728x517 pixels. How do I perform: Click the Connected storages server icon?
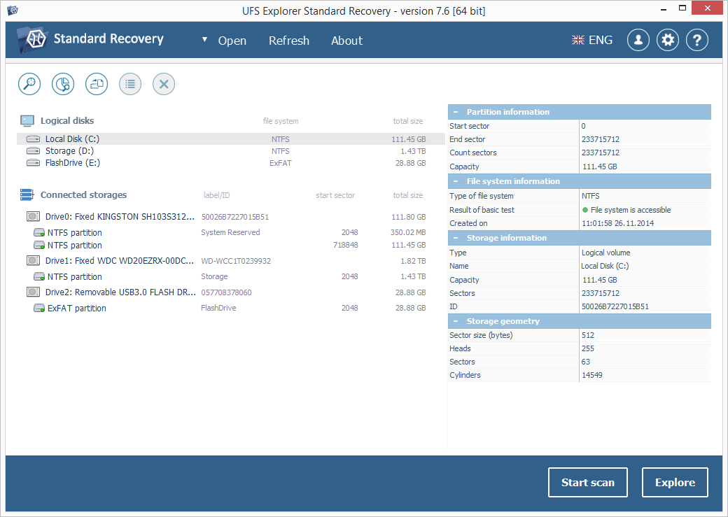tap(27, 195)
